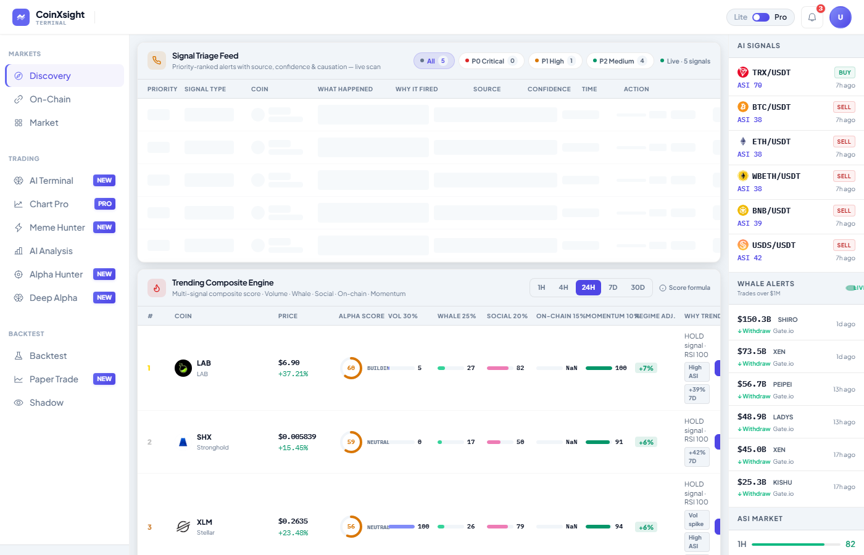
Task: Click the SELL badge on BTC/USDT
Action: (844, 107)
